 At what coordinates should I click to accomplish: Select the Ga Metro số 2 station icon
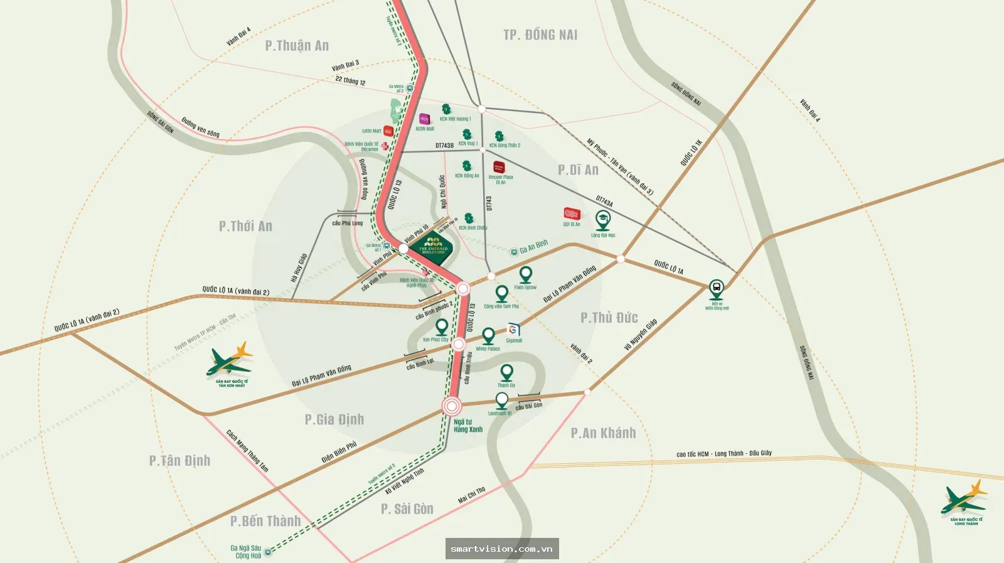(x=409, y=89)
